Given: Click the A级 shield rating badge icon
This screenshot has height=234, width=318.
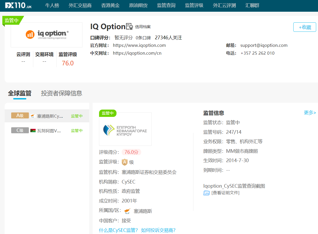Looking at the screenshot, I should [x=125, y=162].
